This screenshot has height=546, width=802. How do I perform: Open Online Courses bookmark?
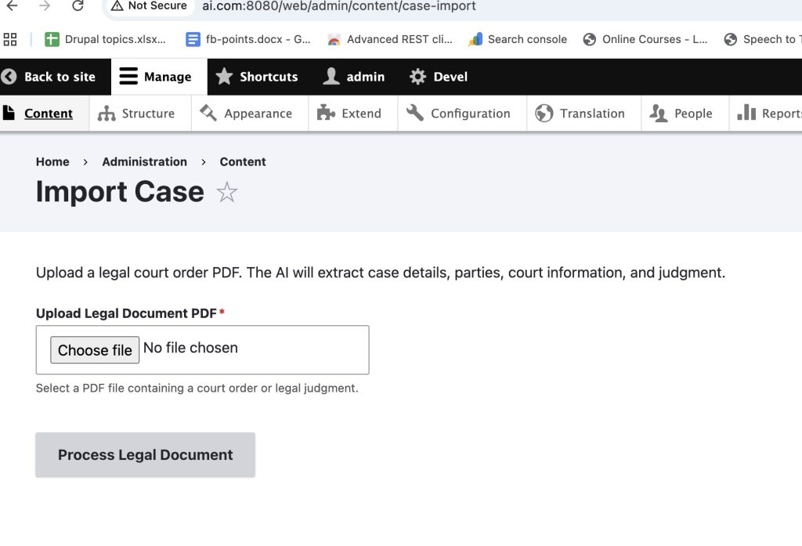point(645,39)
